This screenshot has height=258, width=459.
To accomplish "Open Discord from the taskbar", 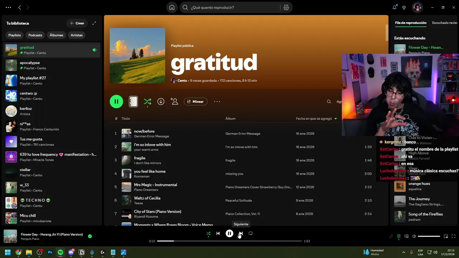I will [71, 252].
